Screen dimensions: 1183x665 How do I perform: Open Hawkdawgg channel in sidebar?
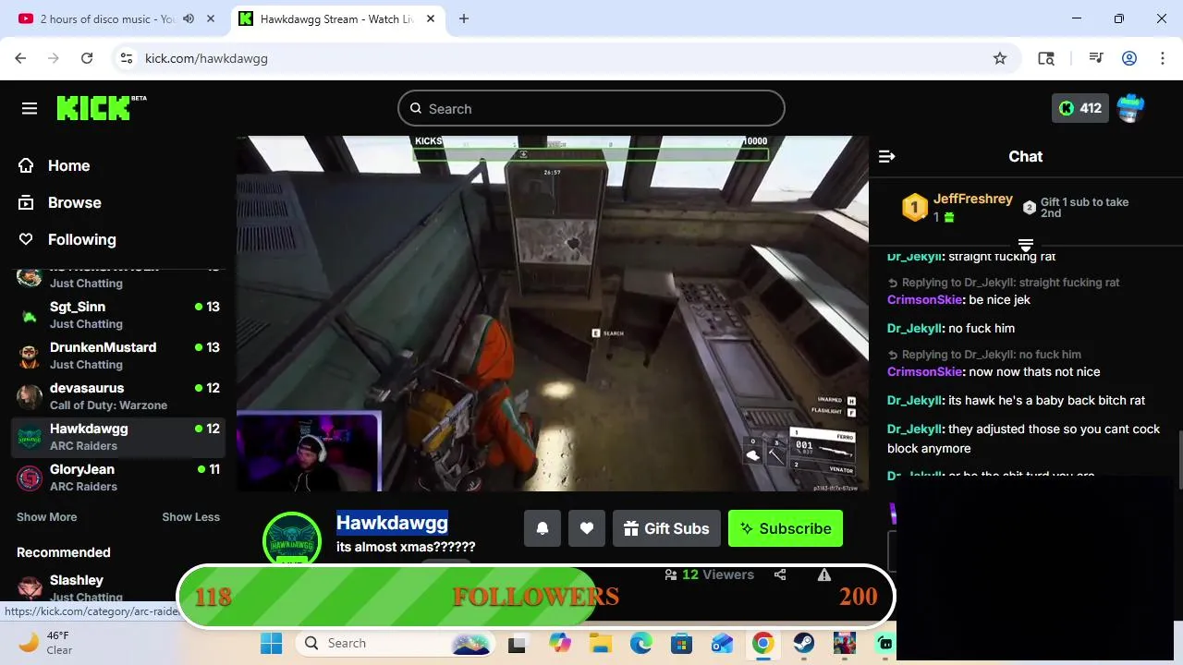[118, 436]
